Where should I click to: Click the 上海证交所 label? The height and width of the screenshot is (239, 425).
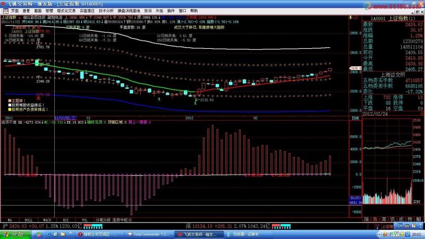coord(393,74)
